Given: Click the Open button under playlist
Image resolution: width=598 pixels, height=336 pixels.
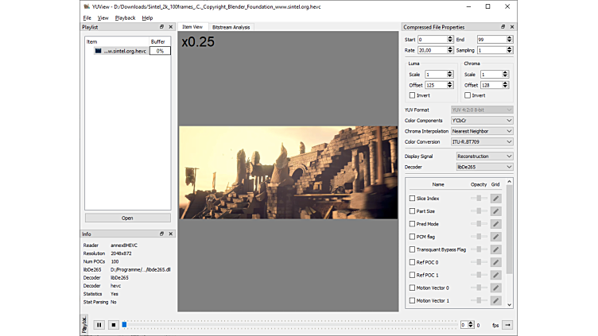Looking at the screenshot, I should point(127,218).
